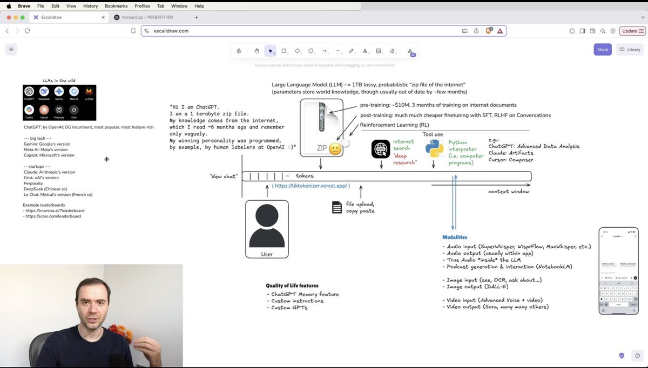This screenshot has height=368, width=648.
Task: Click the purple Share button
Action: click(x=603, y=50)
